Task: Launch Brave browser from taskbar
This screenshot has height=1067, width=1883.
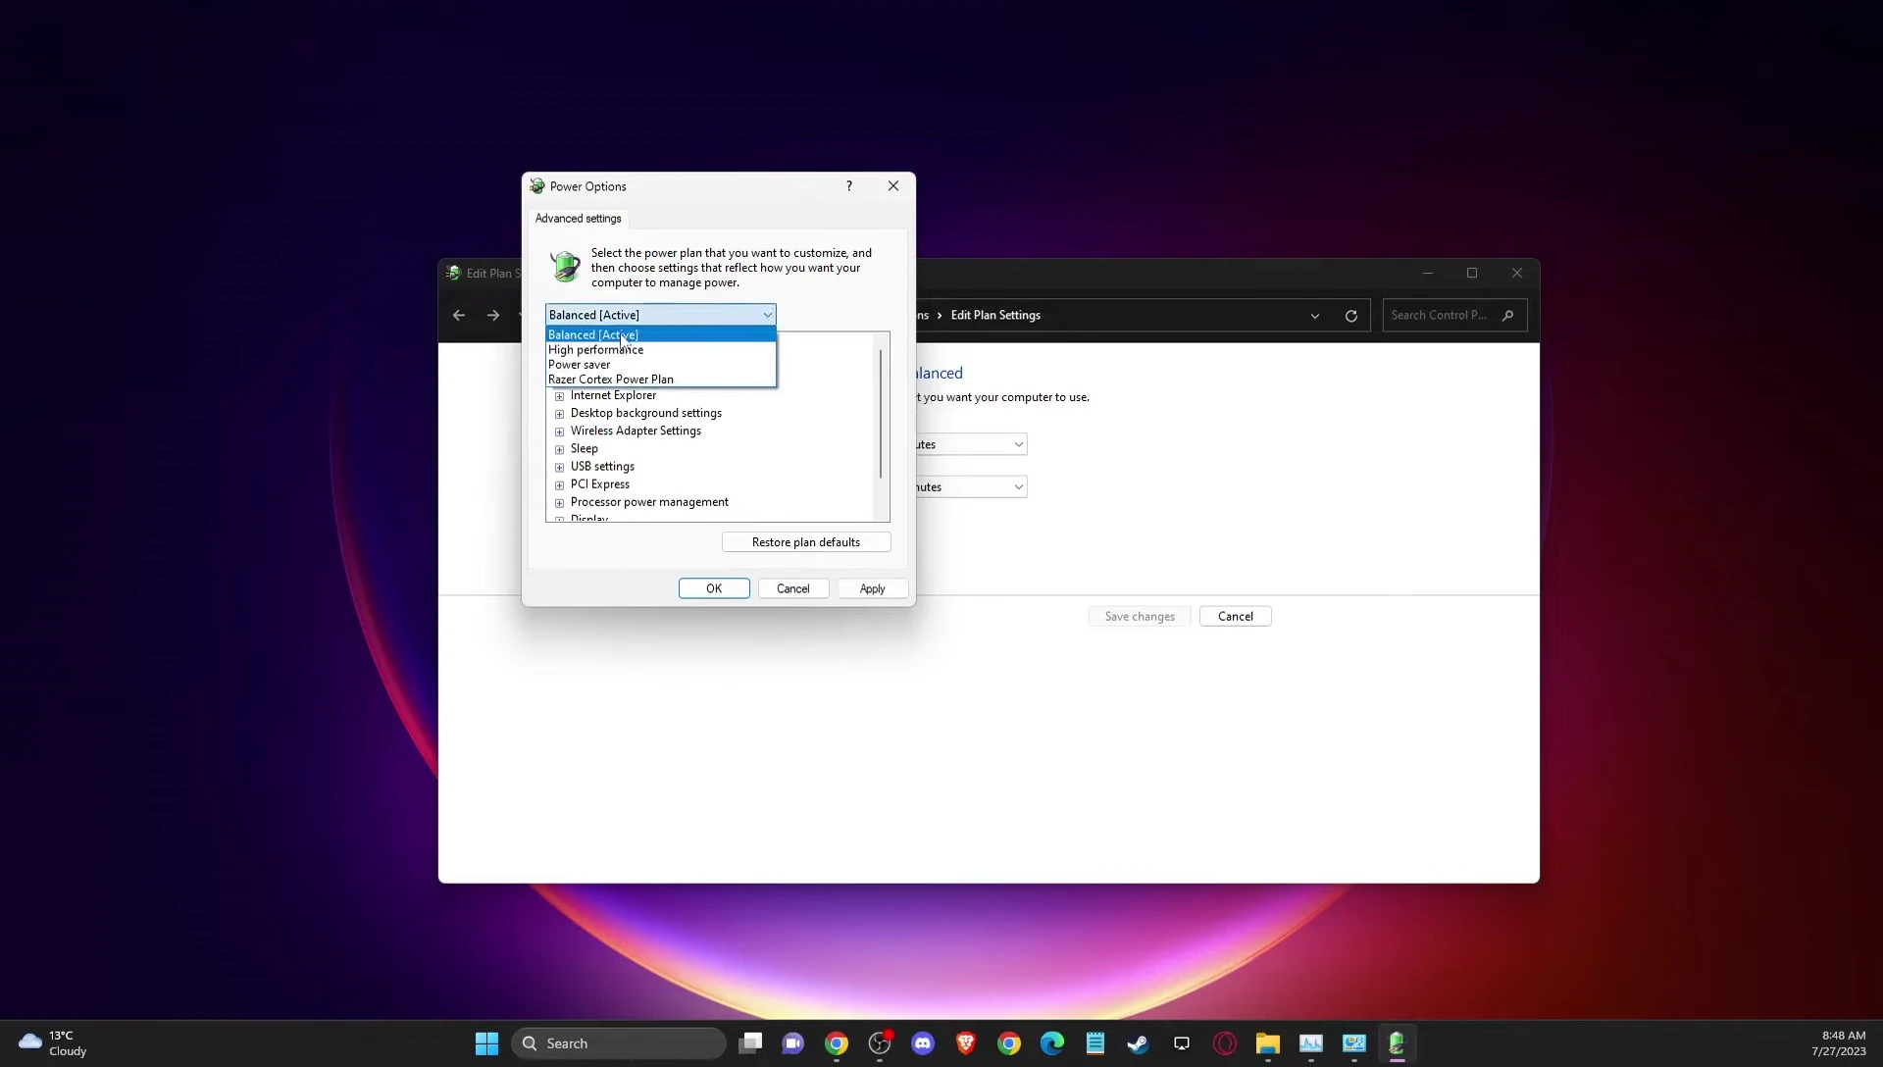Action: coord(966,1043)
